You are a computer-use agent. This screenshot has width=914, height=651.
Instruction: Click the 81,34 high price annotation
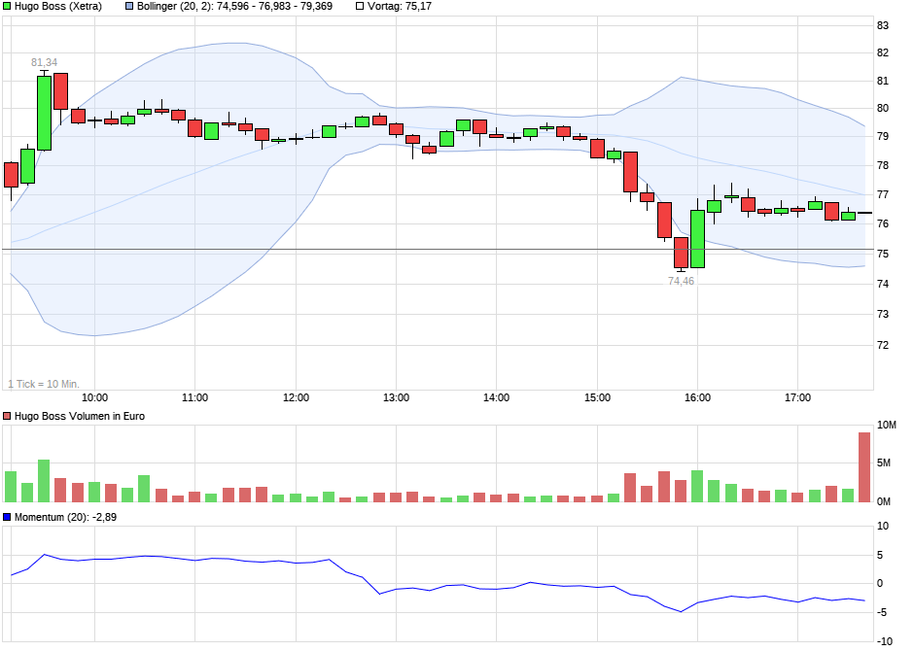[43, 61]
